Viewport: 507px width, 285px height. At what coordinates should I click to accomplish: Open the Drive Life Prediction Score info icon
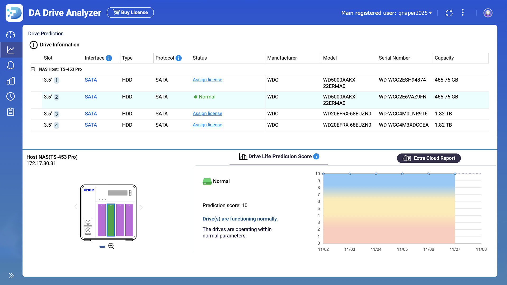point(316,156)
